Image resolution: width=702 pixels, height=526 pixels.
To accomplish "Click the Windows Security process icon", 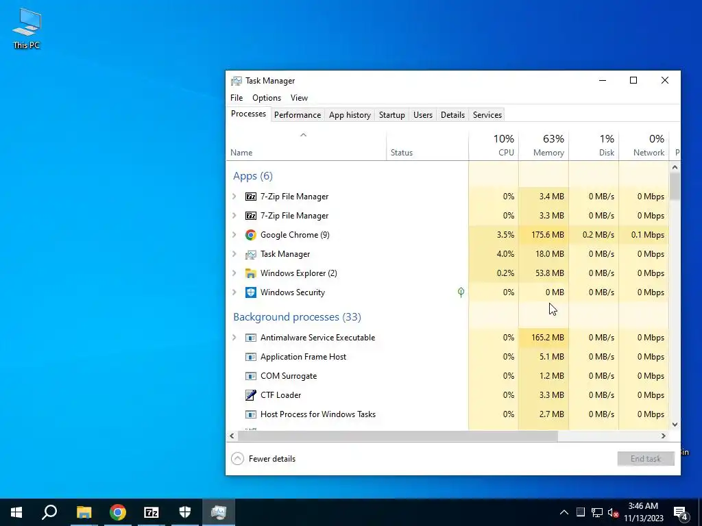I will click(251, 292).
